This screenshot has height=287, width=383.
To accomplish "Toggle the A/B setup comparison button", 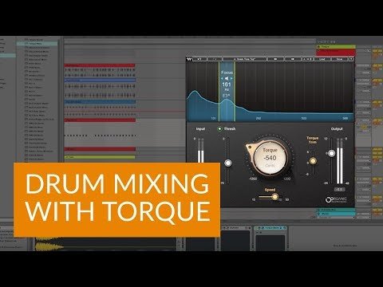I will (x=307, y=59).
